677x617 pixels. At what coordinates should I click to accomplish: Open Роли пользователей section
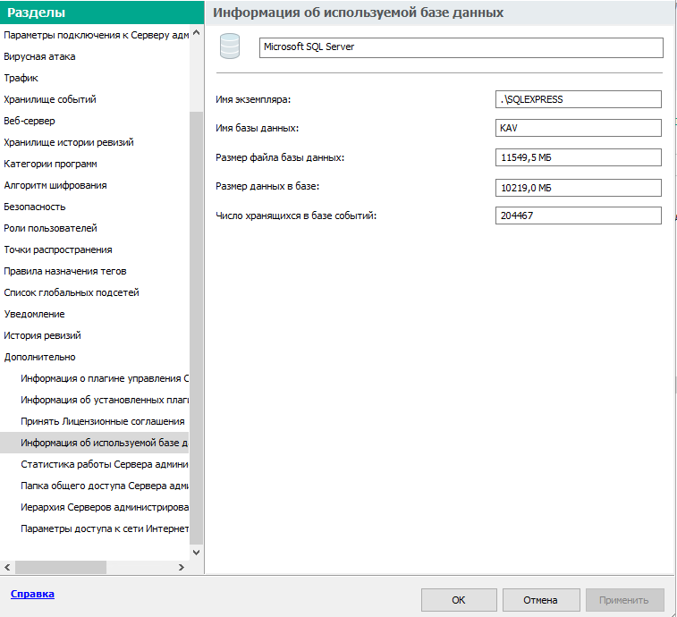(50, 228)
